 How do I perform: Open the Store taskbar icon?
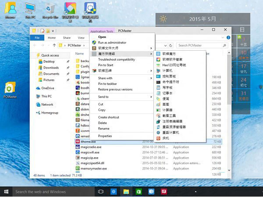coord(139,192)
